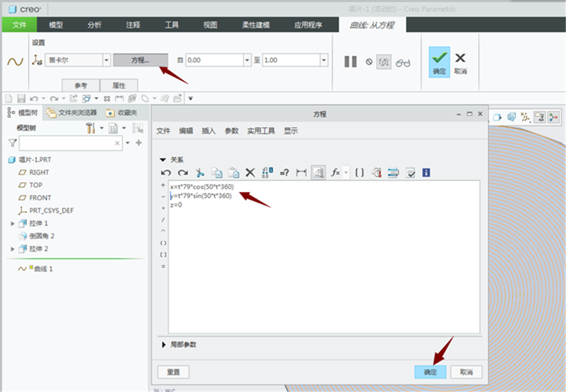Click the glasses verify preview icon

(403, 63)
